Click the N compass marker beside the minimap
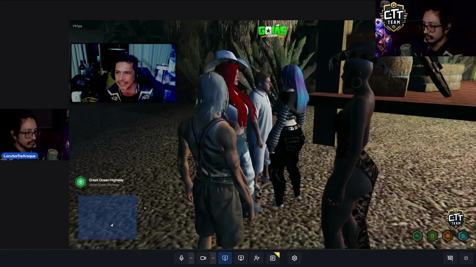This screenshot has width=476, height=267. 145,208
